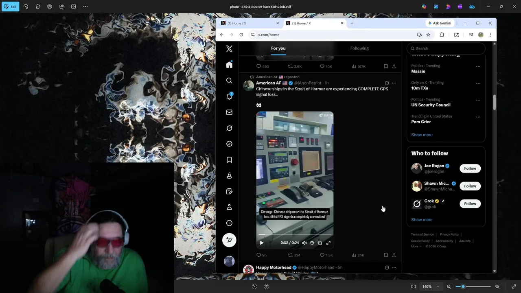Viewport: 521px width, 293px height.
Task: Rotate the image in Photos
Action: point(26,7)
